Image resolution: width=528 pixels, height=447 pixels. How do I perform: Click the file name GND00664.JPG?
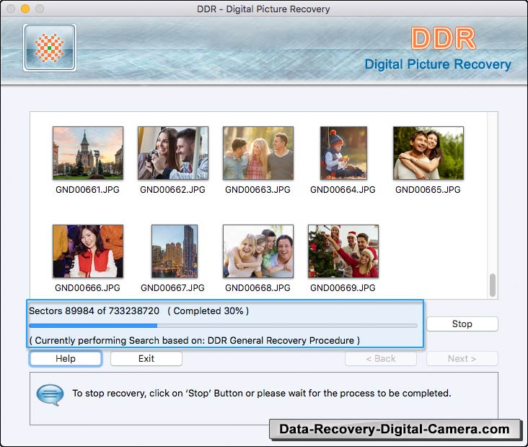point(343,189)
